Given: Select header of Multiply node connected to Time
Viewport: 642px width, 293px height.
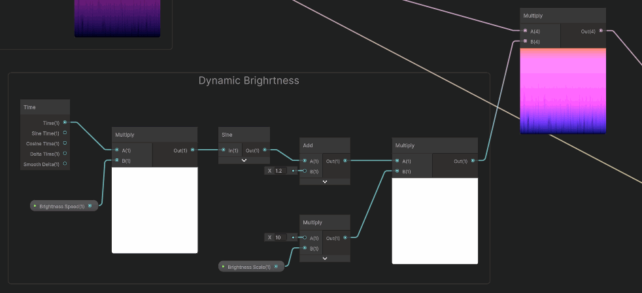Looking at the screenshot, I should click(x=155, y=135).
